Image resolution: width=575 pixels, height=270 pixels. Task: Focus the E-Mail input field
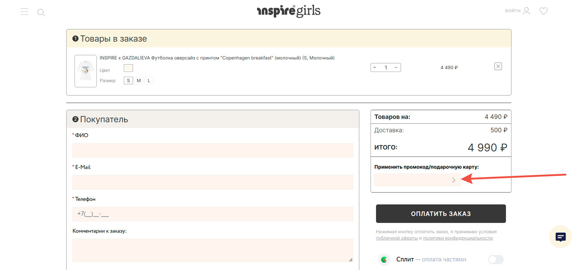point(213,182)
